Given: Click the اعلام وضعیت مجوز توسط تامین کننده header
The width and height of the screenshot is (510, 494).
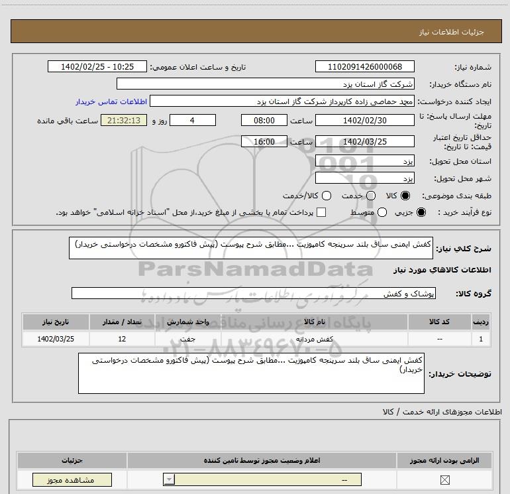Looking at the screenshot, I should coord(262,460).
